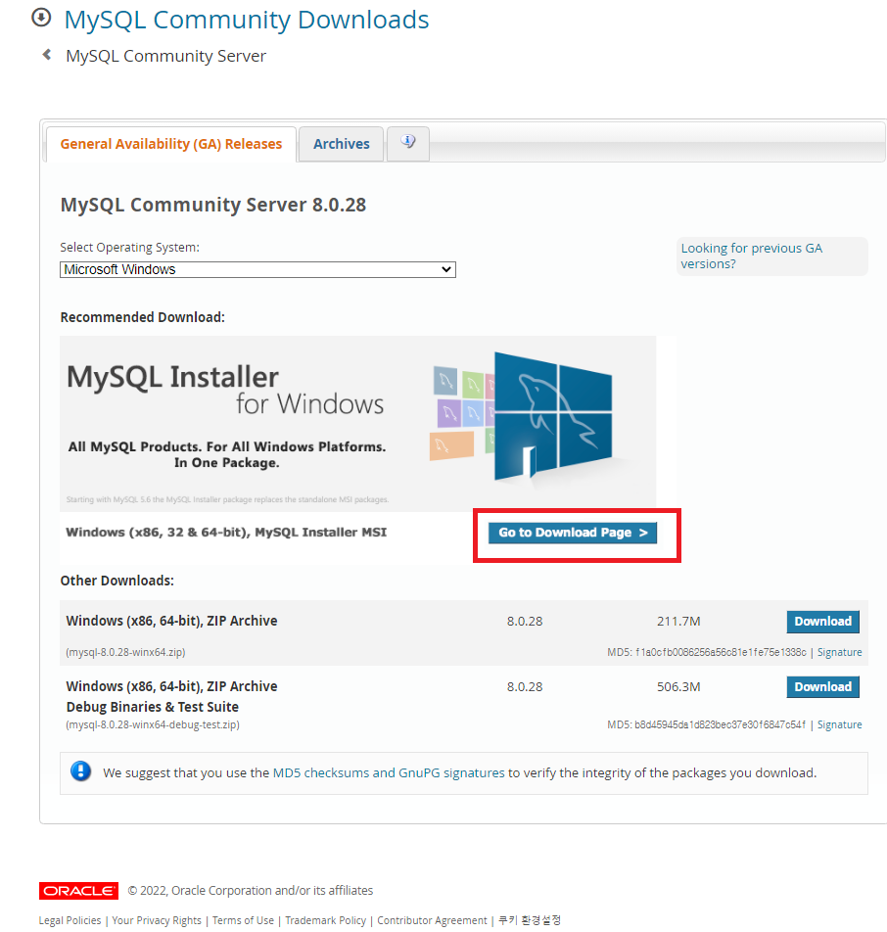This screenshot has height=932, width=887.
Task: Click Windows (x86, 32 & 64-bit), MySQL Installer MSI text
Action: 226,532
